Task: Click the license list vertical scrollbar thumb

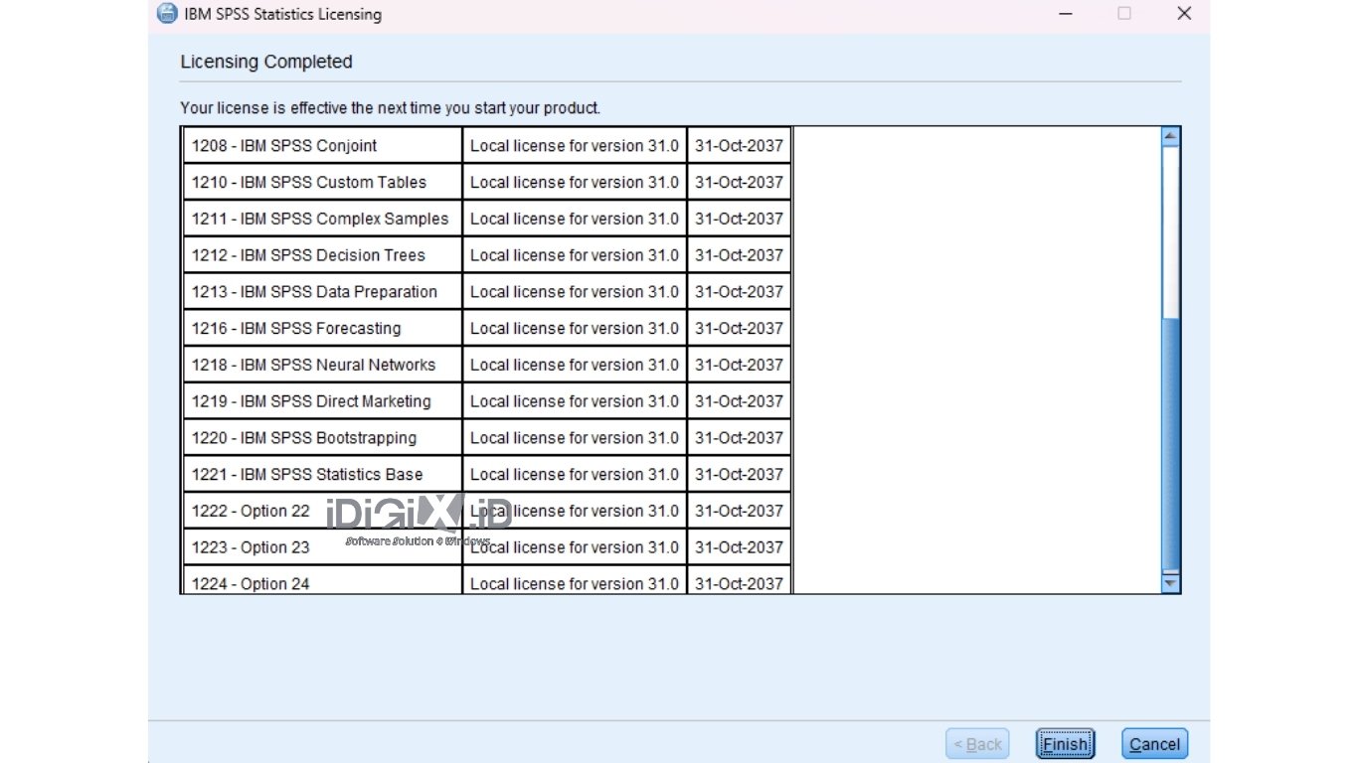Action: point(1170,443)
